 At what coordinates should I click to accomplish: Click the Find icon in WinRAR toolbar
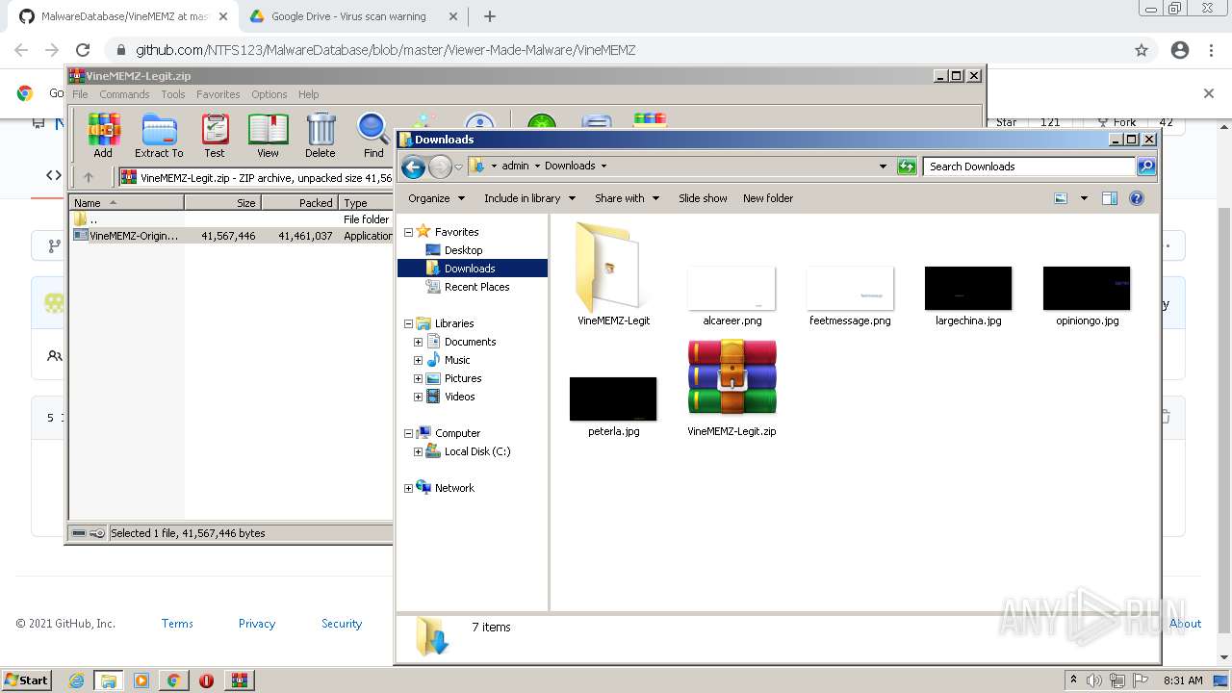click(x=373, y=135)
